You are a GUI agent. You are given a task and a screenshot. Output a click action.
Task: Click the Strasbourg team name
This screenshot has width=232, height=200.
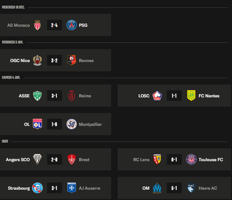[19, 188]
